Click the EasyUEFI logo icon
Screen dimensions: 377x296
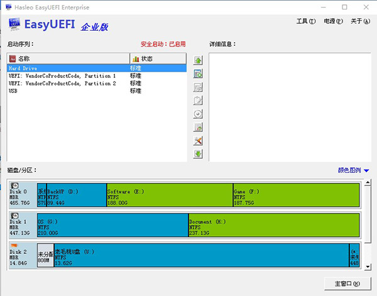(14, 25)
